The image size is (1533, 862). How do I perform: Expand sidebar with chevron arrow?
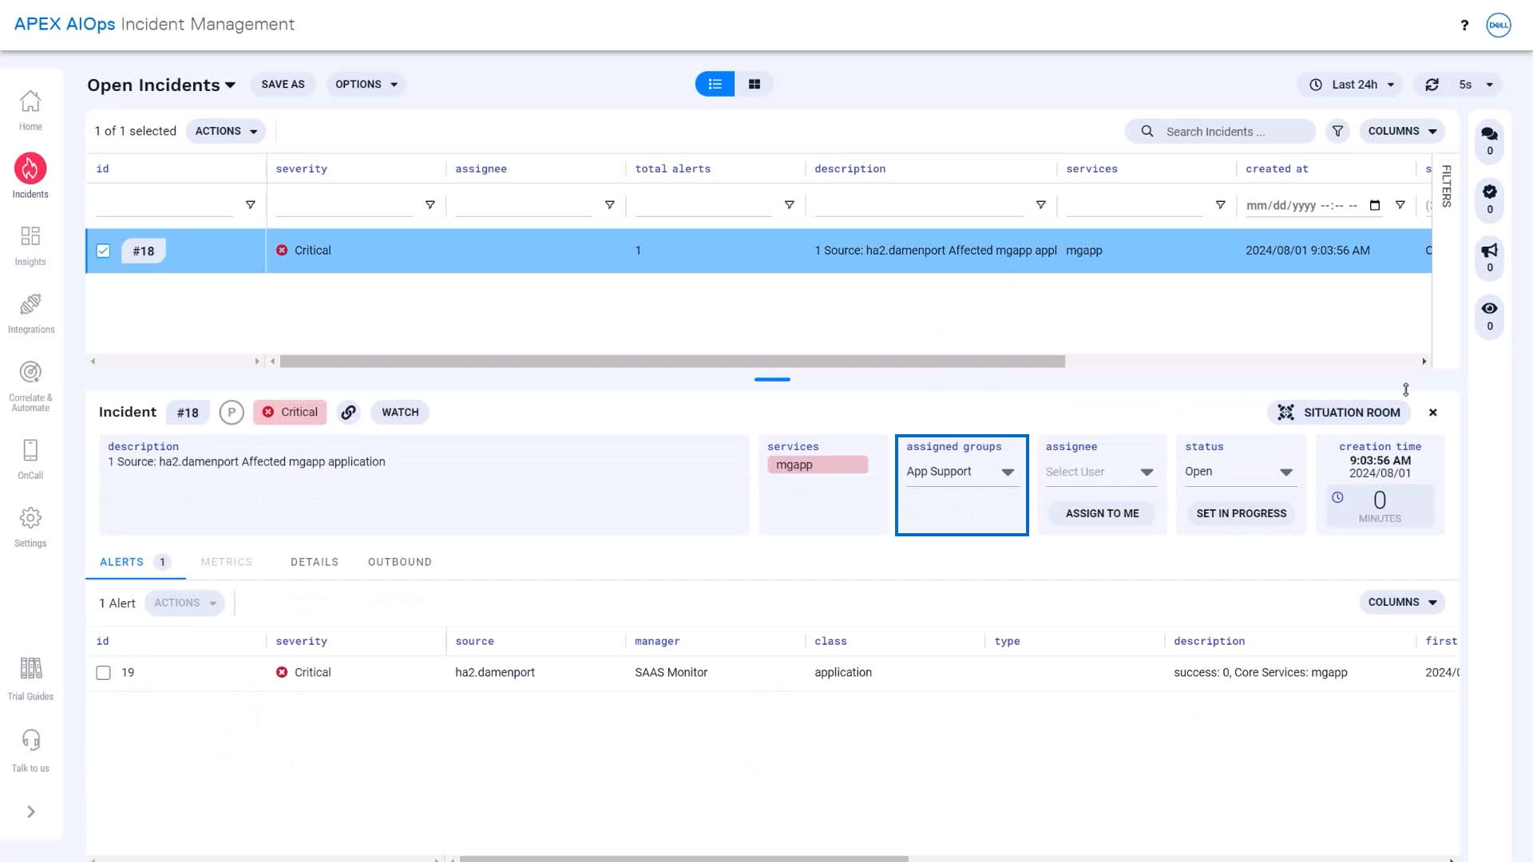click(x=31, y=812)
